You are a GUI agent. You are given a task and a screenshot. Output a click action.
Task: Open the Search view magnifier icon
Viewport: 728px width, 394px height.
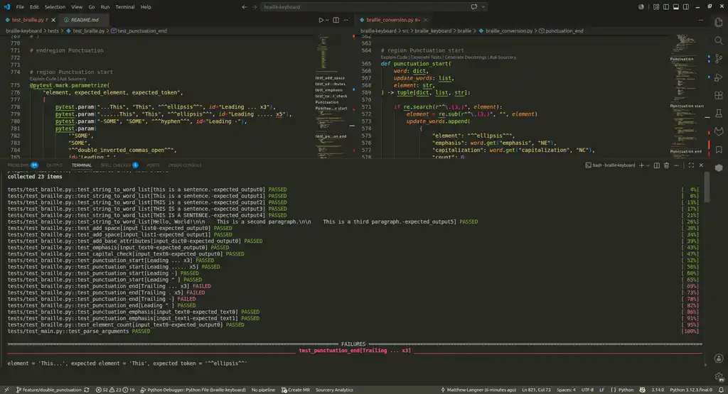click(719, 40)
